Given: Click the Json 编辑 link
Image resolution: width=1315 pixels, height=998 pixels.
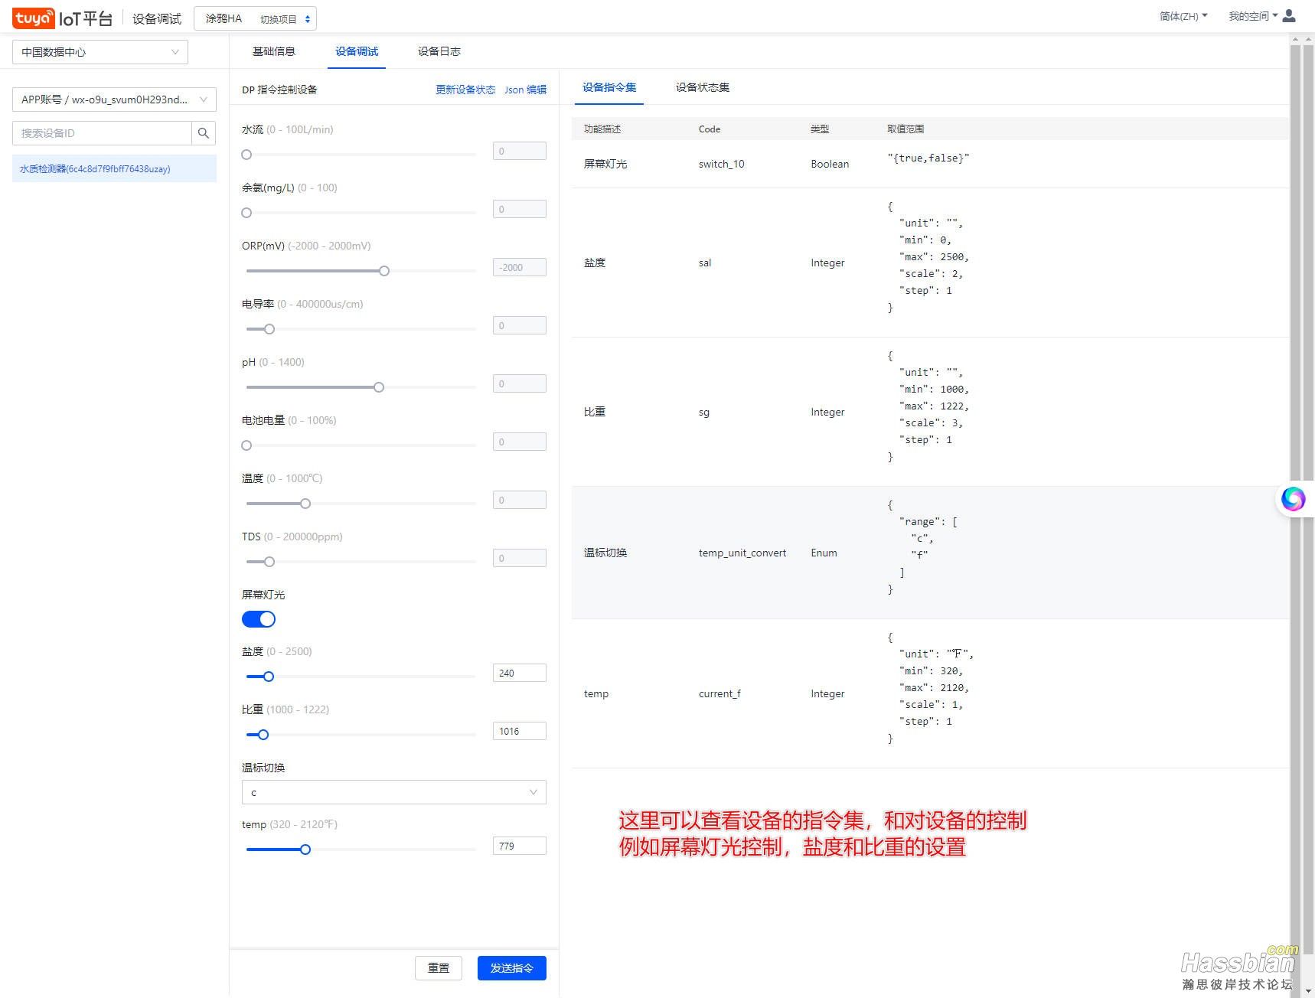Looking at the screenshot, I should tap(525, 90).
